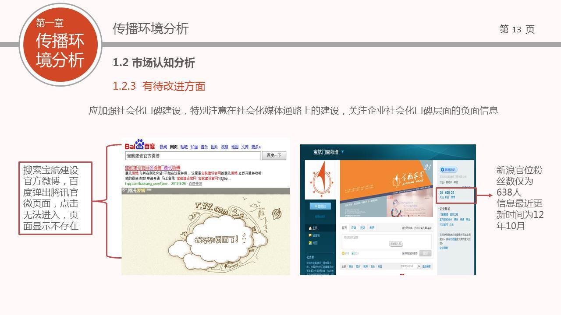Screen dimensions: 561x315
Task: Switch to the 表扬 tab
Action: (372, 228)
